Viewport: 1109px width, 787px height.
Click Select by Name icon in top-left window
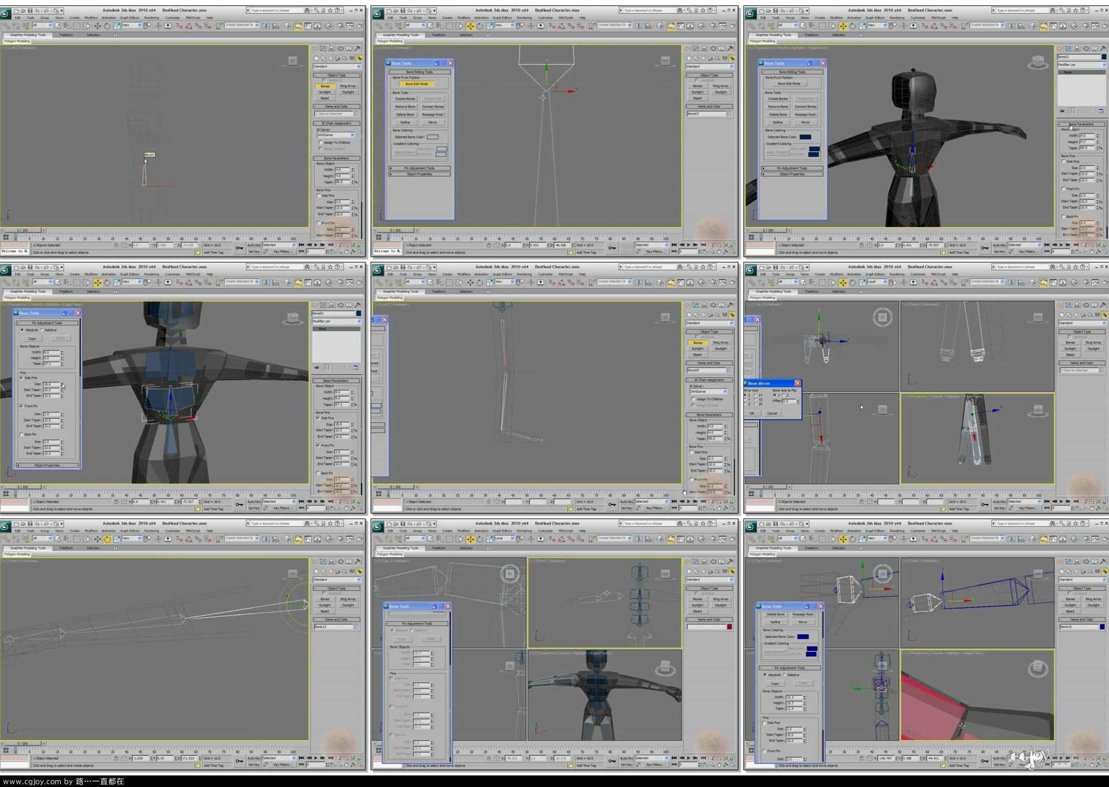(67, 26)
